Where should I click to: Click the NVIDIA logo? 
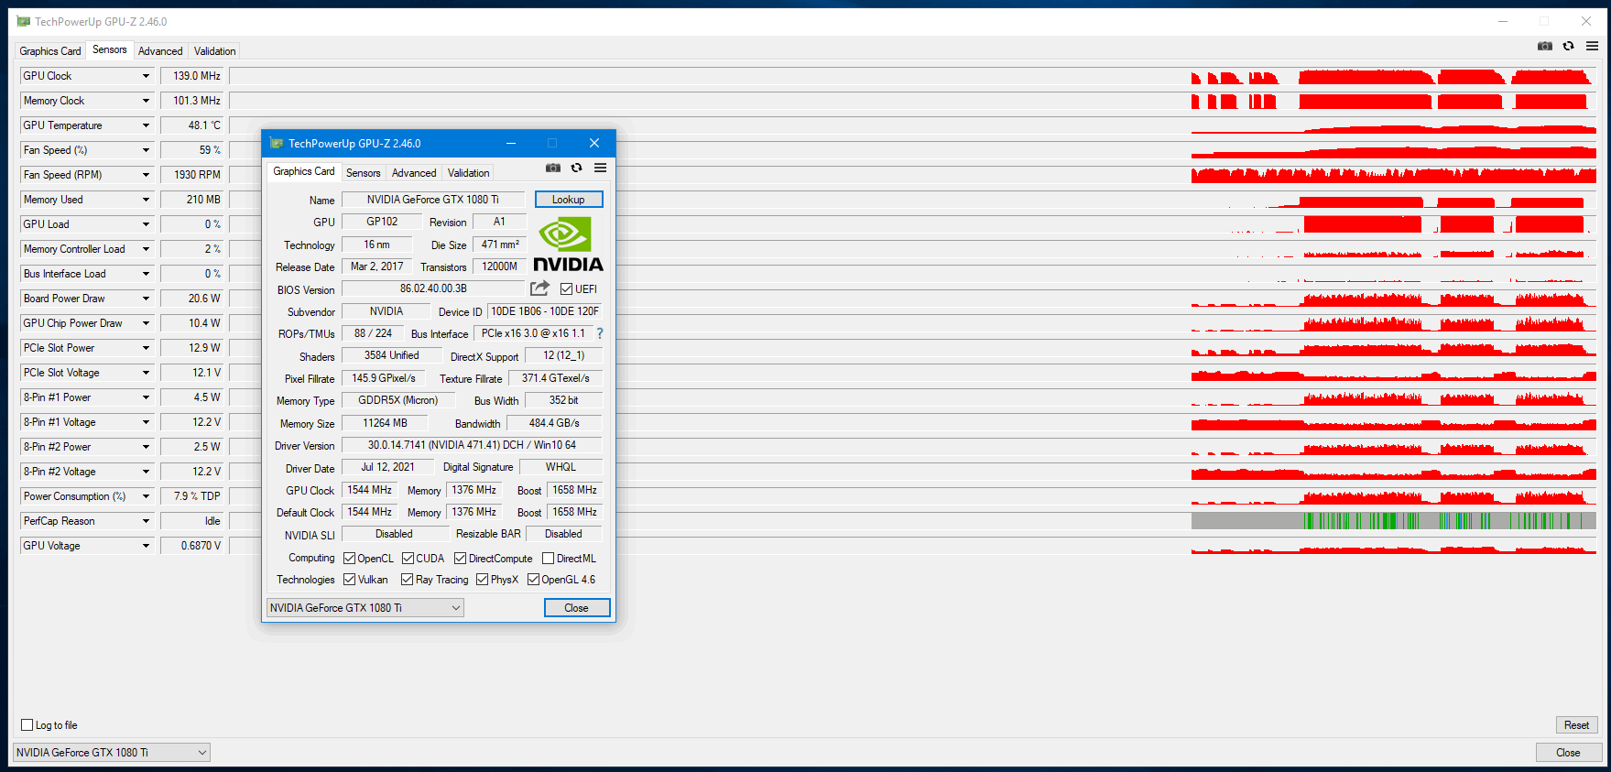pos(568,245)
